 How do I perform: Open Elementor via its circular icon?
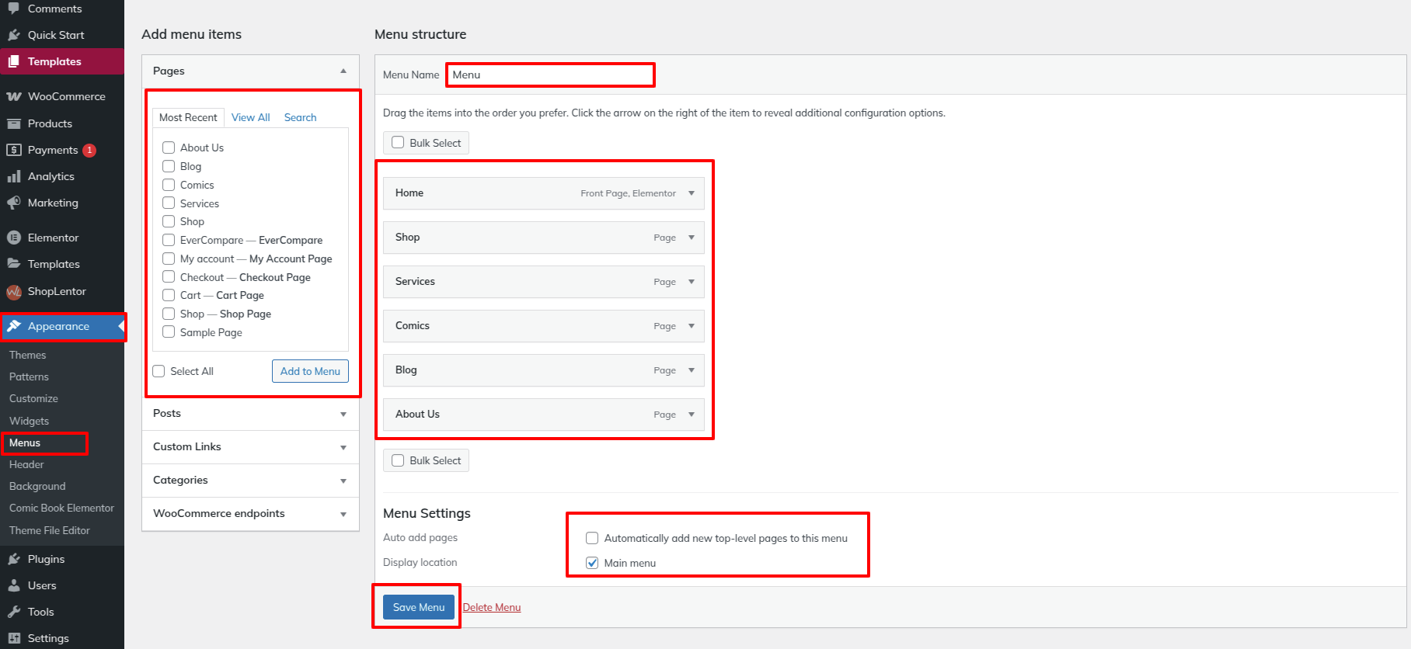[x=14, y=238]
